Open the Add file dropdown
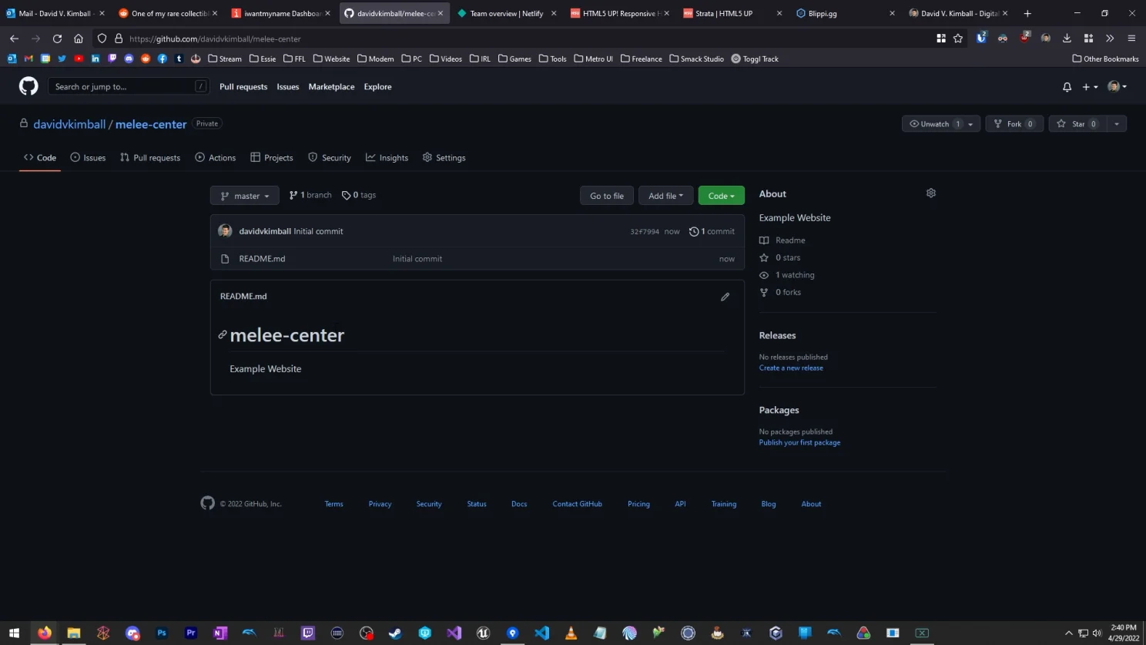This screenshot has height=645, width=1146. coord(665,195)
